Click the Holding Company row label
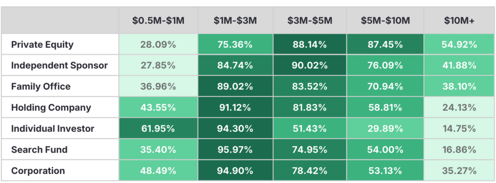The width and height of the screenshot is (496, 183). tap(51, 108)
